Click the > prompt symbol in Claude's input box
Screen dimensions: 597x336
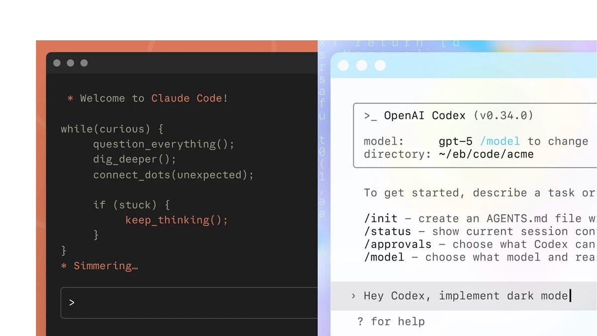tap(71, 302)
